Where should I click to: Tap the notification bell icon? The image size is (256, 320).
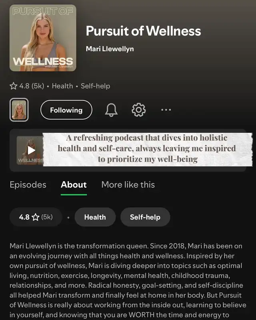[111, 110]
